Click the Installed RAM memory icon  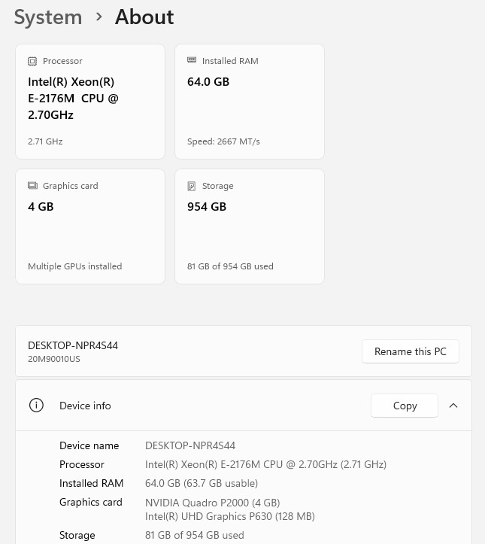(192, 60)
